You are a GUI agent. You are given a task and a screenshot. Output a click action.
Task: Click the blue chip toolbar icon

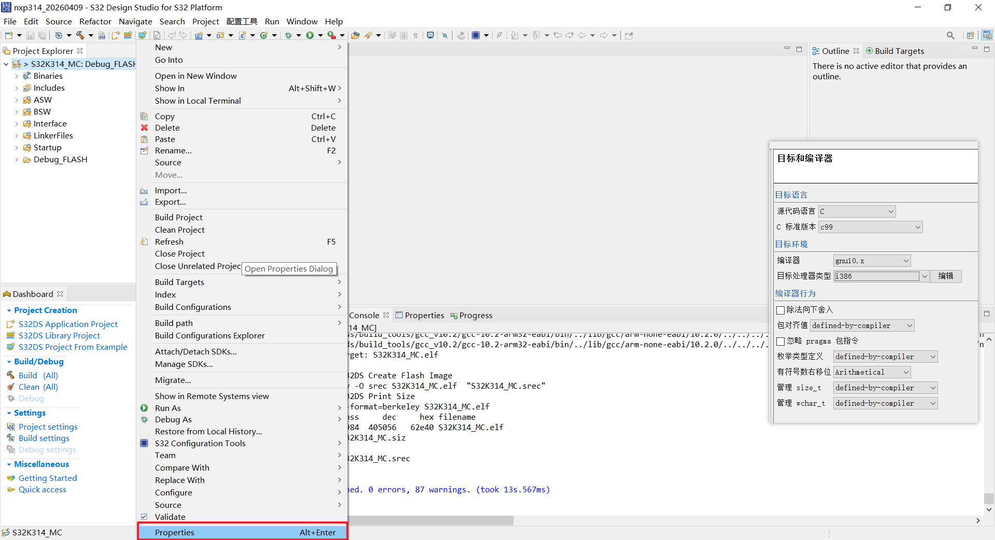(x=476, y=35)
